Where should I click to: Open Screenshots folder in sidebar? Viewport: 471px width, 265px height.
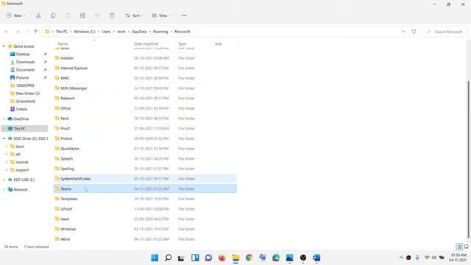pos(25,102)
